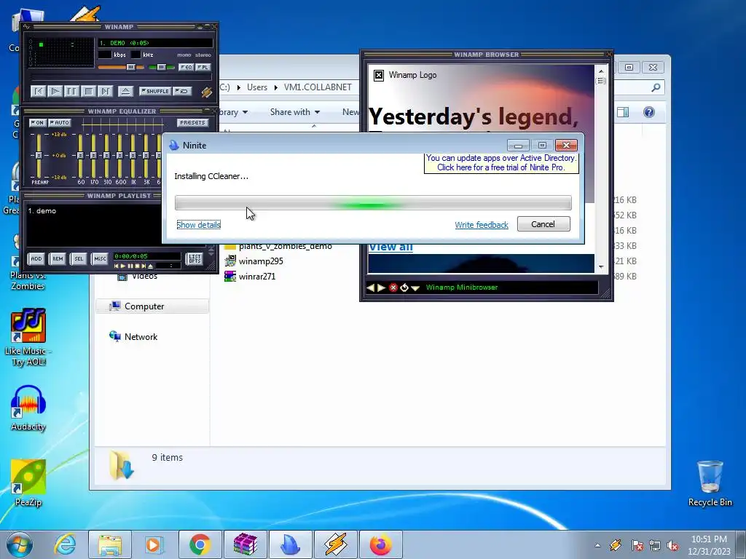Screen dimensions: 746x559
Task: Go back in Winamp Minibrowser
Action: (371, 288)
